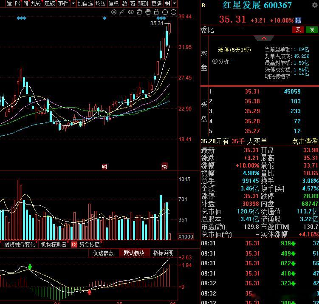The image size is (319, 304).
Task: Expand the dropdown arrow at toolbar end
Action: point(174,3)
